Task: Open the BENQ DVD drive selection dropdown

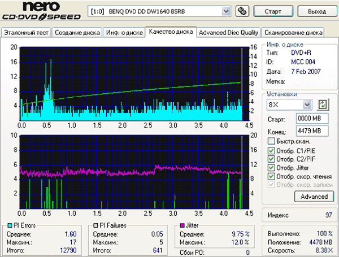Action: tap(226, 11)
